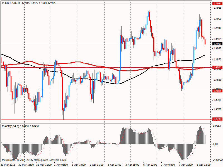Click the 1.4960 price scale label
223x167 pixels.
point(218,19)
